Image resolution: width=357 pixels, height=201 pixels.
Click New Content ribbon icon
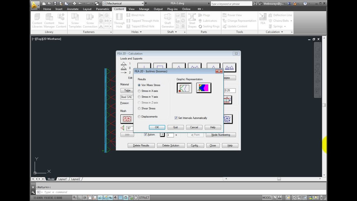tap(61, 21)
